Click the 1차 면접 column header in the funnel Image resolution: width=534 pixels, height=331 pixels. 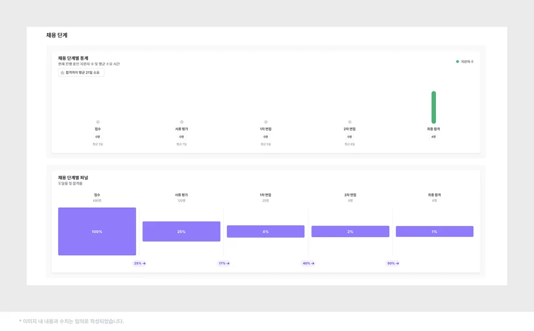[x=266, y=195]
